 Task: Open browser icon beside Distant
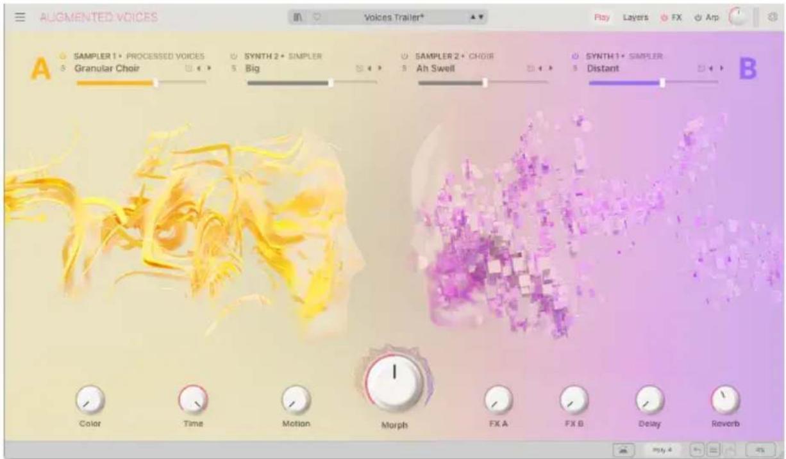coord(701,68)
